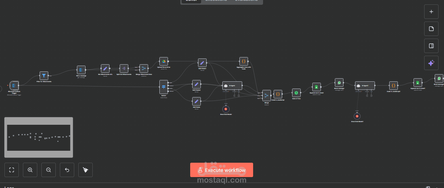Screen dimensions: 444x188
Task: Open the Set Attachments Info node
Action: click(x=105, y=68)
